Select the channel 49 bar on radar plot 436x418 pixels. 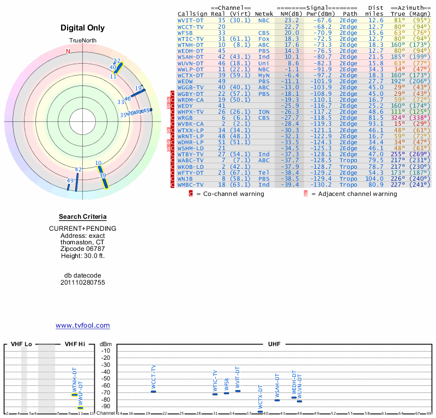click(69, 186)
